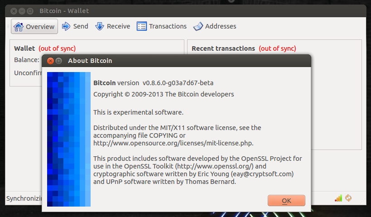Select the Addresses tab label
Viewport: 371px width, 217px height.
tap(221, 26)
